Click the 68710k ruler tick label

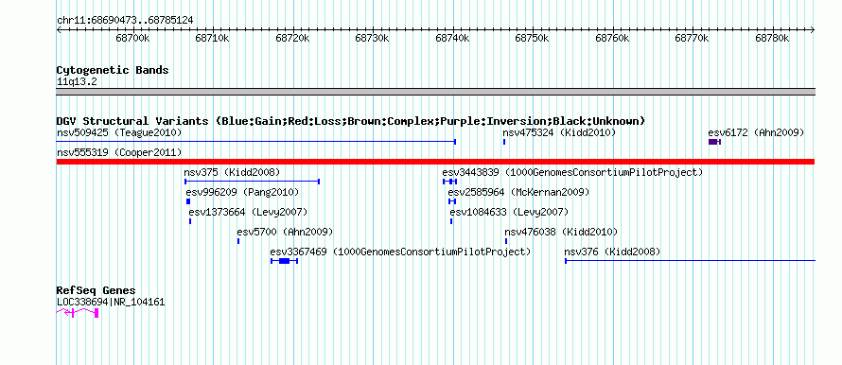click(x=213, y=39)
